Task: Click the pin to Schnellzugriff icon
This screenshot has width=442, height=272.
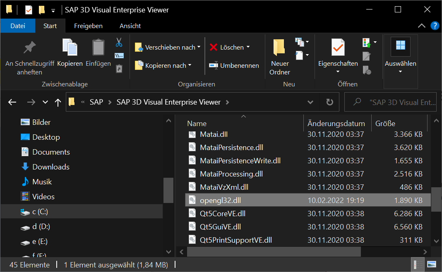Action: coord(30,47)
